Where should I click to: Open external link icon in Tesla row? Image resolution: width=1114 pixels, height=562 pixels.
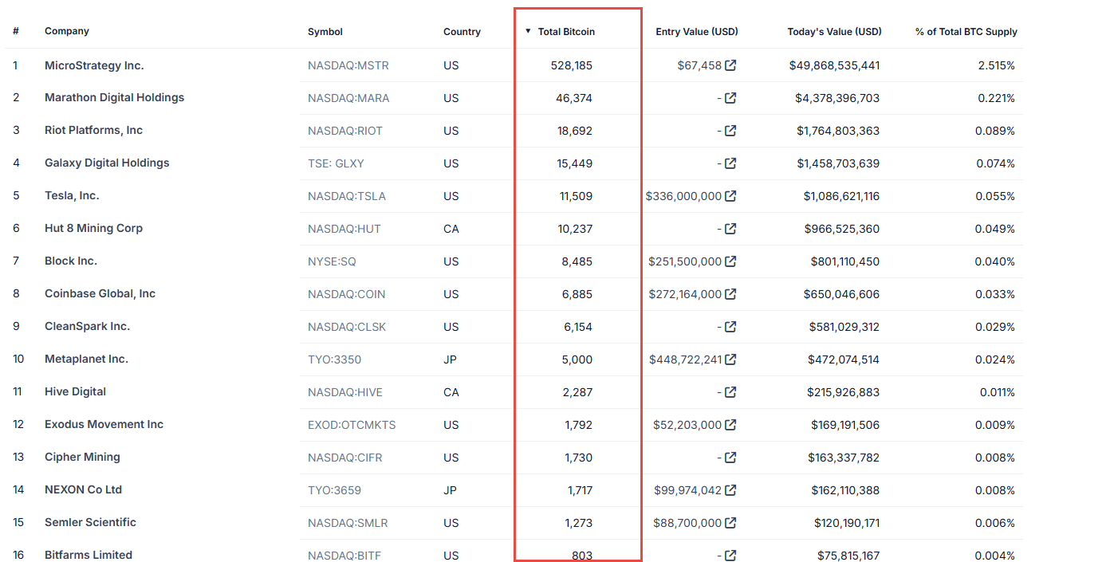[730, 196]
